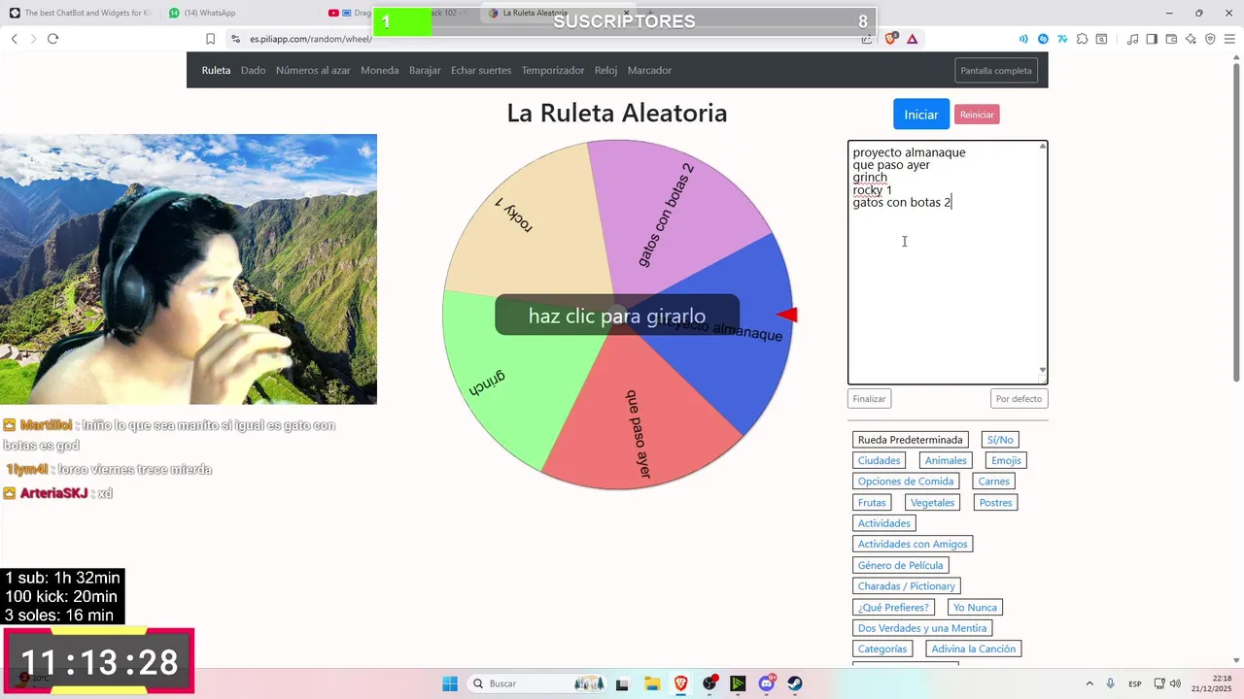1244x699 pixels.
Task: Select the Adivina la Canción preset
Action: (973, 649)
